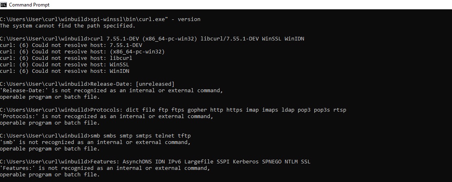Click the 'Release-Date:' not recognized error
The width and height of the screenshot is (452, 182).
tap(111, 90)
